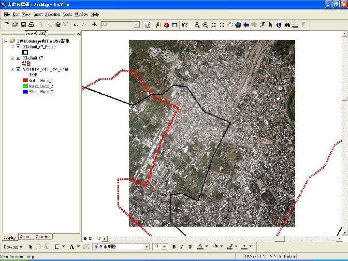The width and height of the screenshot is (348, 261).
Task: Click the Fixed Zoom Out icon
Action: pos(221,25)
